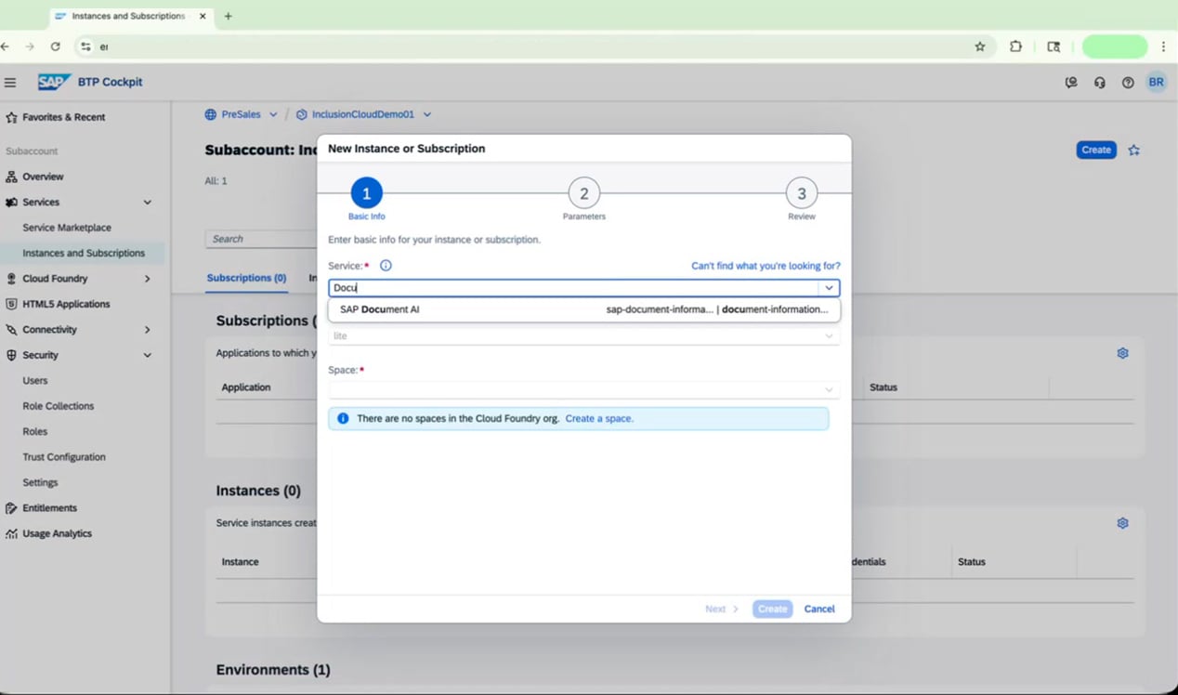Expand the PreSales breadcrumb dropdown
1178x695 pixels.
(x=273, y=114)
